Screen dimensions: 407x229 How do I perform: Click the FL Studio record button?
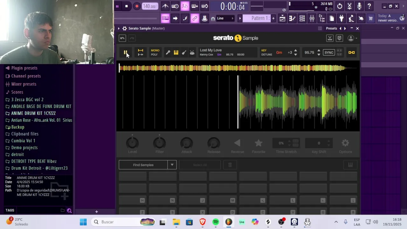click(x=137, y=6)
